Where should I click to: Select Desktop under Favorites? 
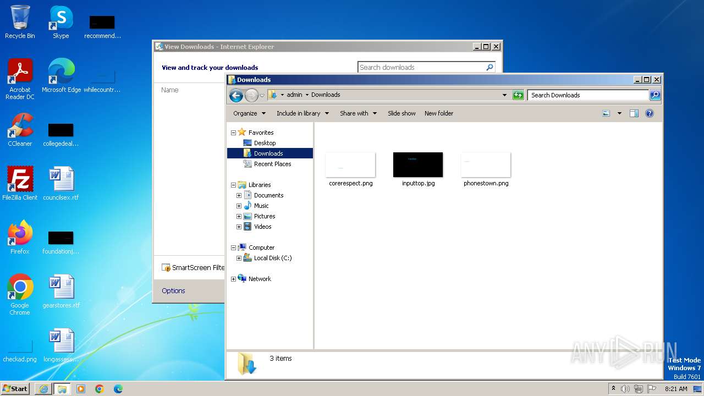coord(265,143)
